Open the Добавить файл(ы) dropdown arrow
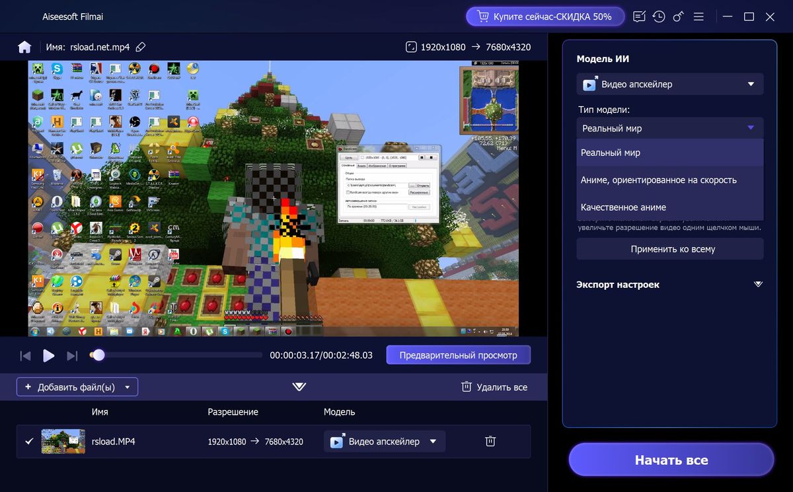This screenshot has width=793, height=492. (128, 387)
